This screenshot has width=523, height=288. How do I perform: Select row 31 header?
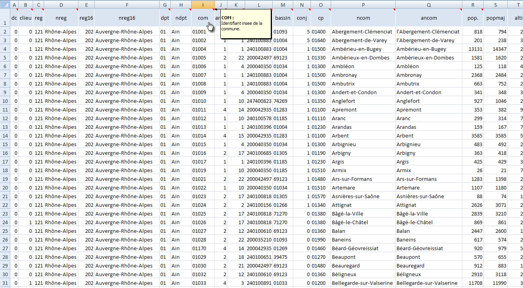click(x=5, y=283)
